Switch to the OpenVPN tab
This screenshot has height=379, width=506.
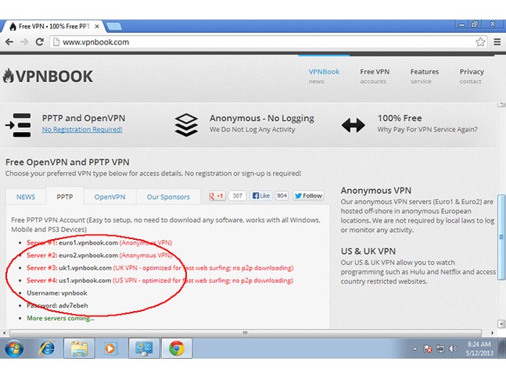109,197
